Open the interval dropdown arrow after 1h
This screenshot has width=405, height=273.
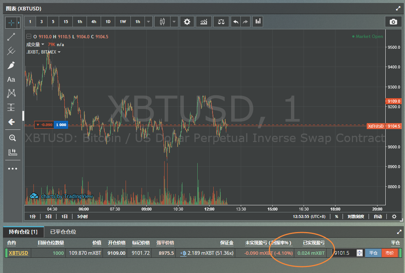pos(149,22)
